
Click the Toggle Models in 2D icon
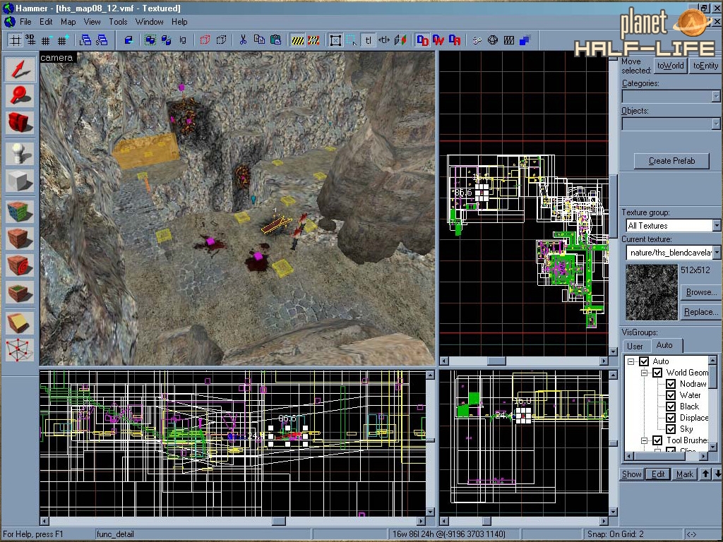tap(493, 40)
